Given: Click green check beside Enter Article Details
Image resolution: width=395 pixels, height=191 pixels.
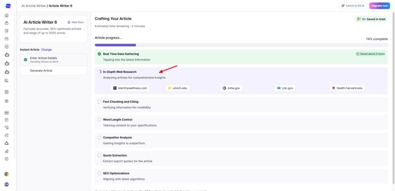Looking at the screenshot, I should point(25,60).
